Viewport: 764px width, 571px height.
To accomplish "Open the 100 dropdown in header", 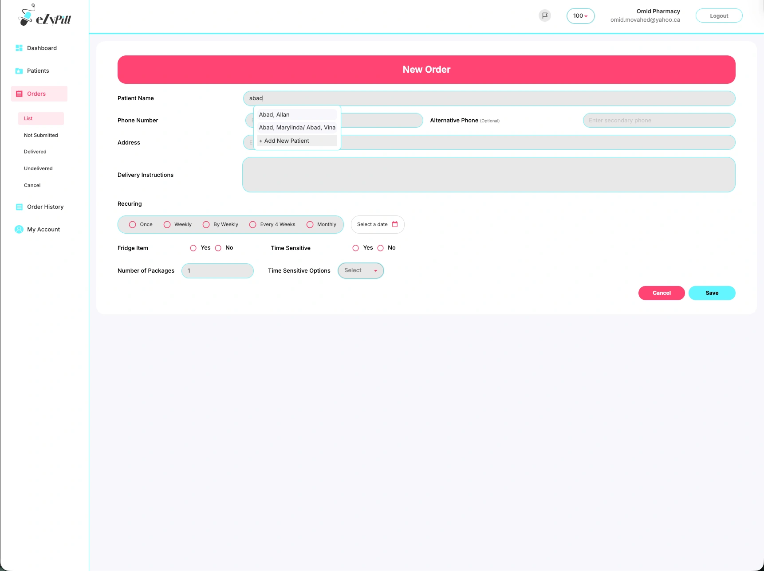I will click(580, 16).
